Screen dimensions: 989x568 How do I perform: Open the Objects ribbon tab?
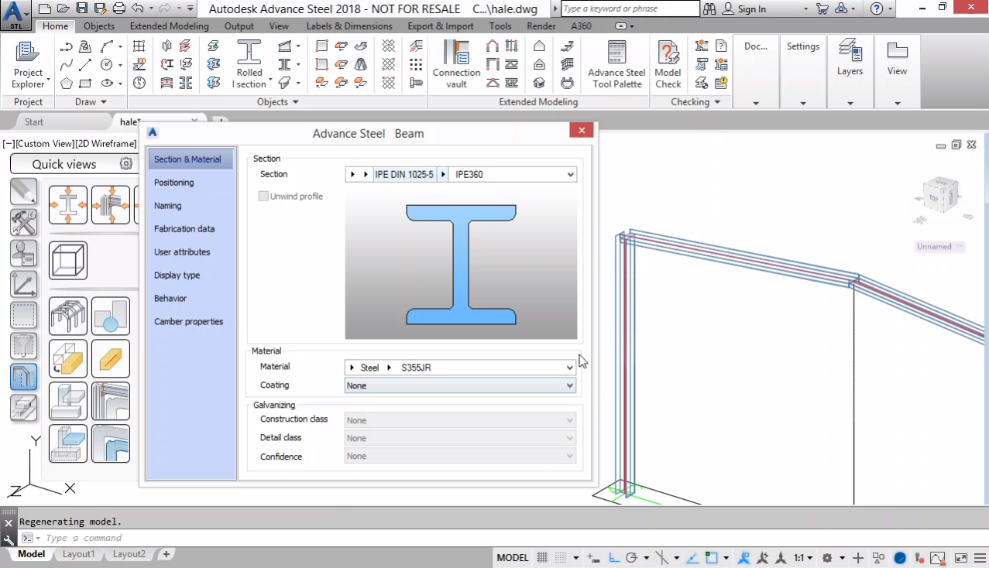click(x=98, y=26)
